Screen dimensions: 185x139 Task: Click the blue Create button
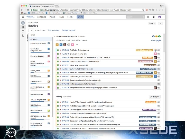[x=80, y=17]
